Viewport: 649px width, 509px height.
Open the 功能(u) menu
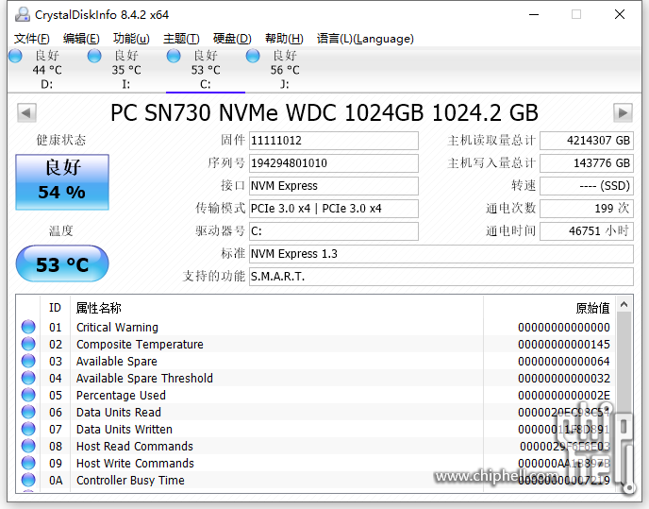coord(131,39)
